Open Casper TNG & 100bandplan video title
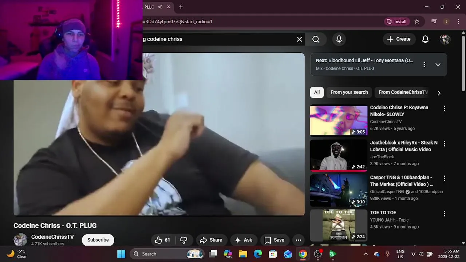Viewport: 466px width, 262px height. pos(402,181)
